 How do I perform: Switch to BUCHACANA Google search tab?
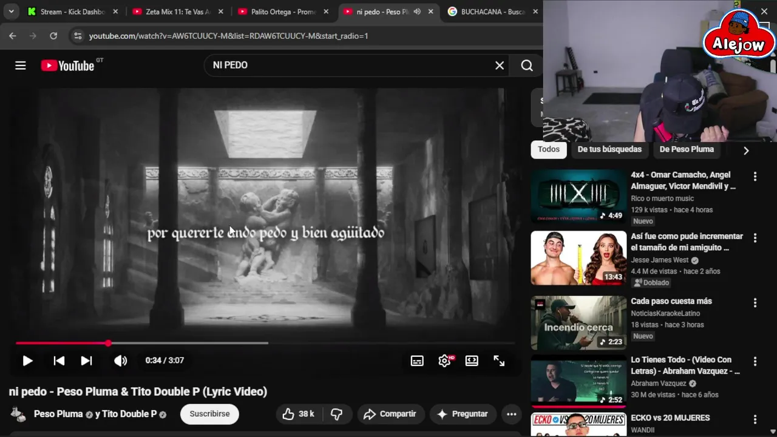[x=494, y=12]
